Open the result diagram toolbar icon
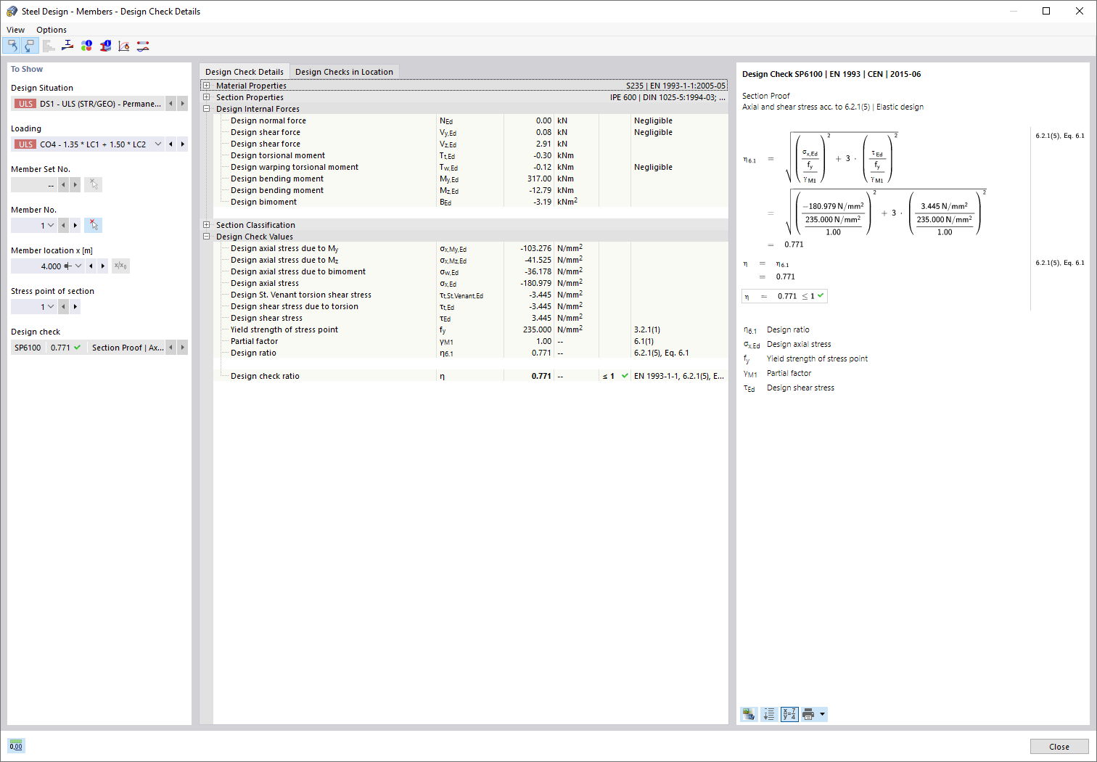This screenshot has width=1097, height=762. [x=143, y=45]
